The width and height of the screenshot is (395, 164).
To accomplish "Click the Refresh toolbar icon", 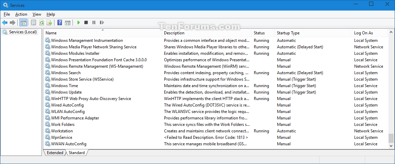I will (x=42, y=23).
